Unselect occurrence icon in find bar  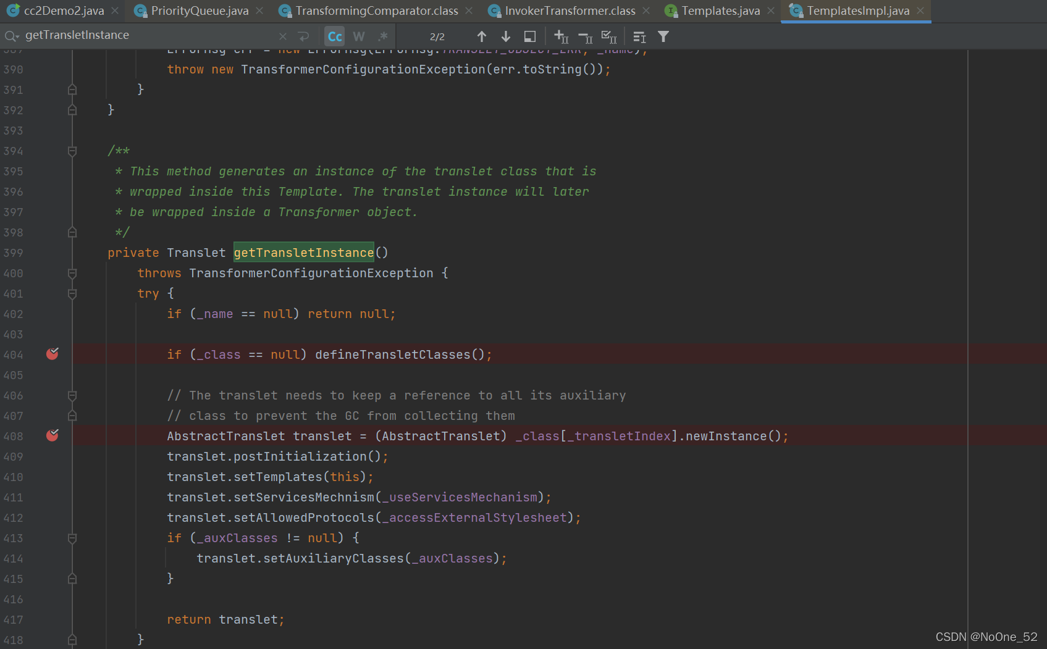tap(586, 37)
